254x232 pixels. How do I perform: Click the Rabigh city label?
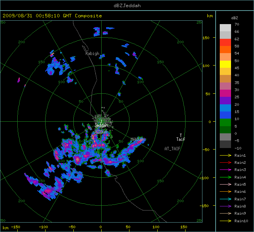pyautogui.click(x=92, y=53)
